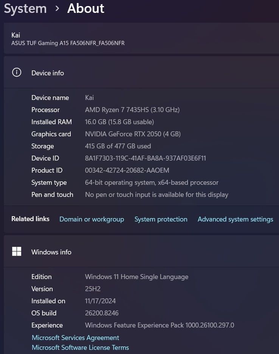Open System protection link
This screenshot has height=354, width=279.
pos(161,219)
